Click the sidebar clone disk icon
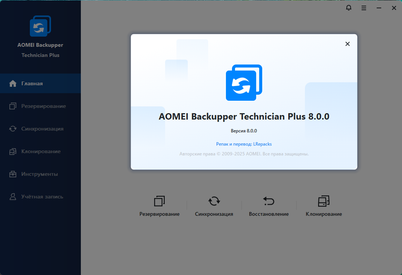The width and height of the screenshot is (402, 275). tap(13, 152)
